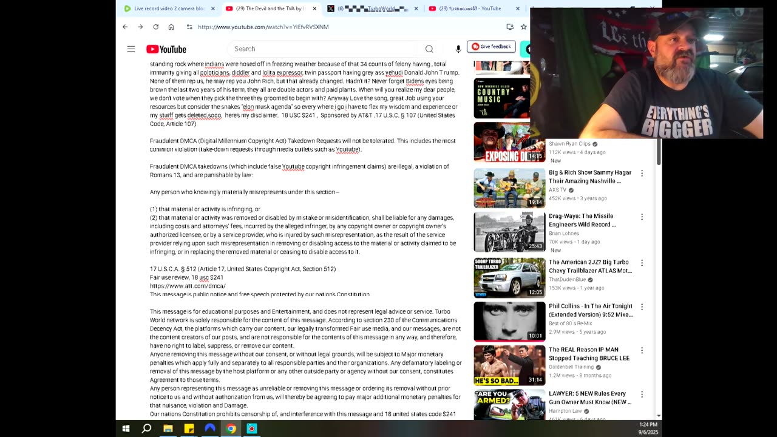Image resolution: width=777 pixels, height=437 pixels.
Task: Open site information icon beside URL
Action: click(189, 27)
